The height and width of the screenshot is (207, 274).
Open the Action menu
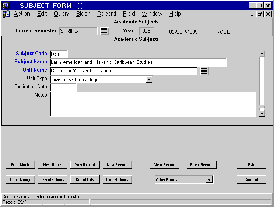pyautogui.click(x=22, y=14)
